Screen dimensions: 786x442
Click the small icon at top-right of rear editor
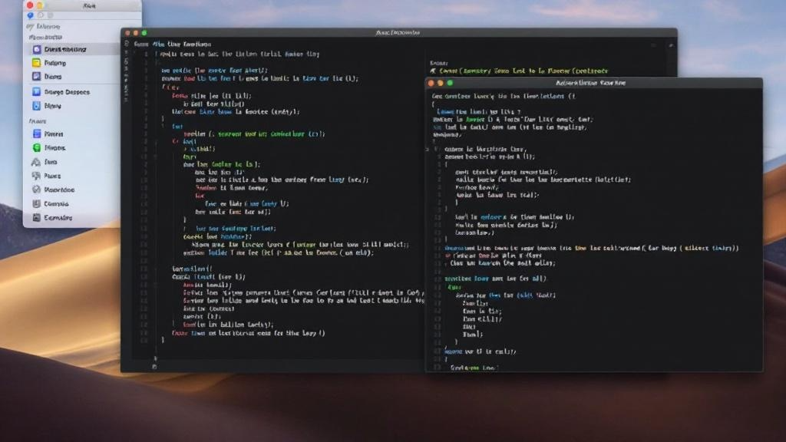point(671,45)
